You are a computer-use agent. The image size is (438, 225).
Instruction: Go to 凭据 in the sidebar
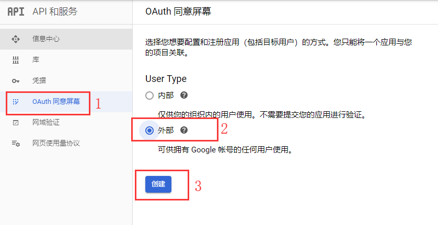66,81
